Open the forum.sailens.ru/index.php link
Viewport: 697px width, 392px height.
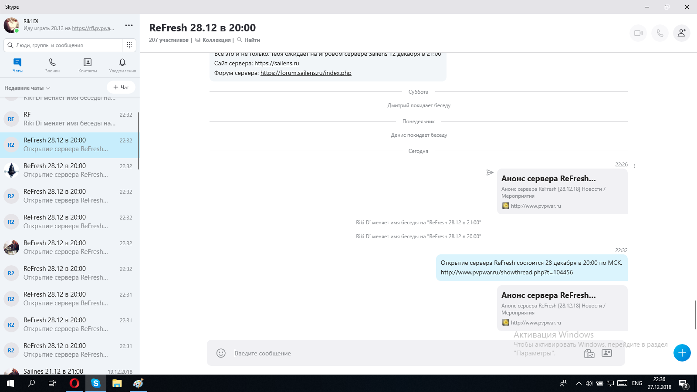coord(306,73)
